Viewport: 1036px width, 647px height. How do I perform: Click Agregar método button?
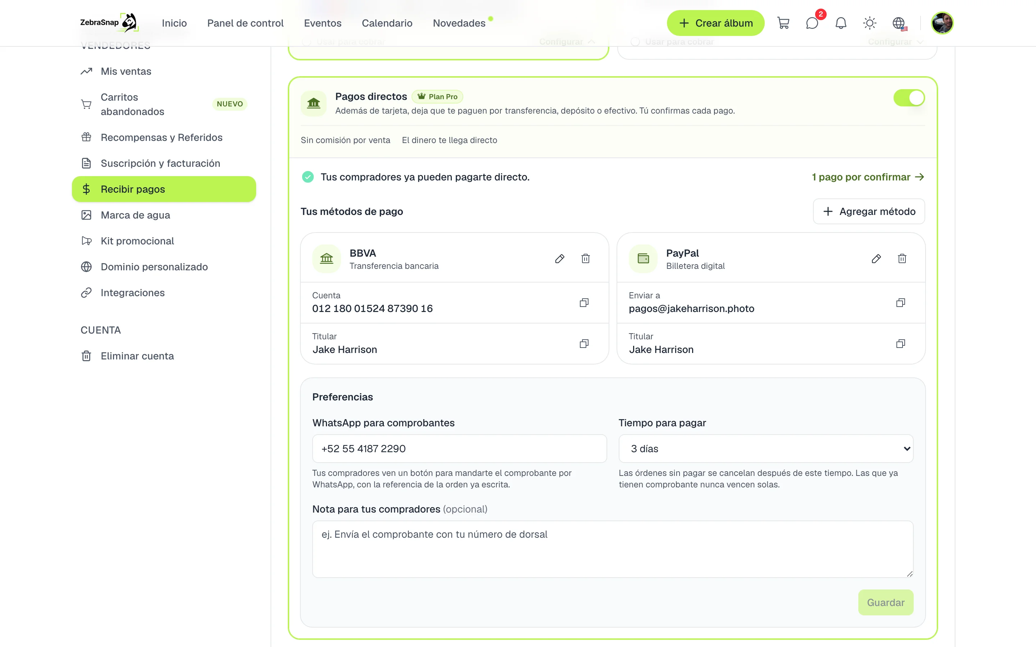tap(869, 211)
